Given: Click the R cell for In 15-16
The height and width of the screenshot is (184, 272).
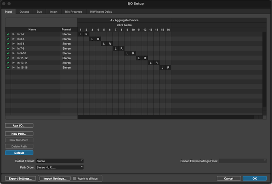Looking at the screenshot, I should pos(168,68).
